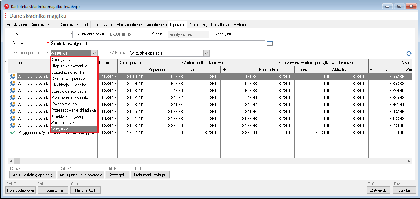Open Historia KŚT button

(x=86, y=190)
